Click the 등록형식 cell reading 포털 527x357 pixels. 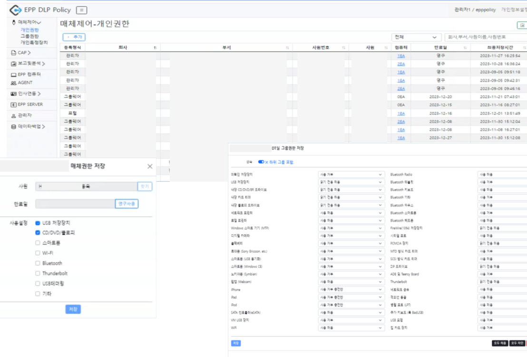coord(73,113)
